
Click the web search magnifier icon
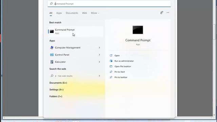pyautogui.click(x=52, y=76)
